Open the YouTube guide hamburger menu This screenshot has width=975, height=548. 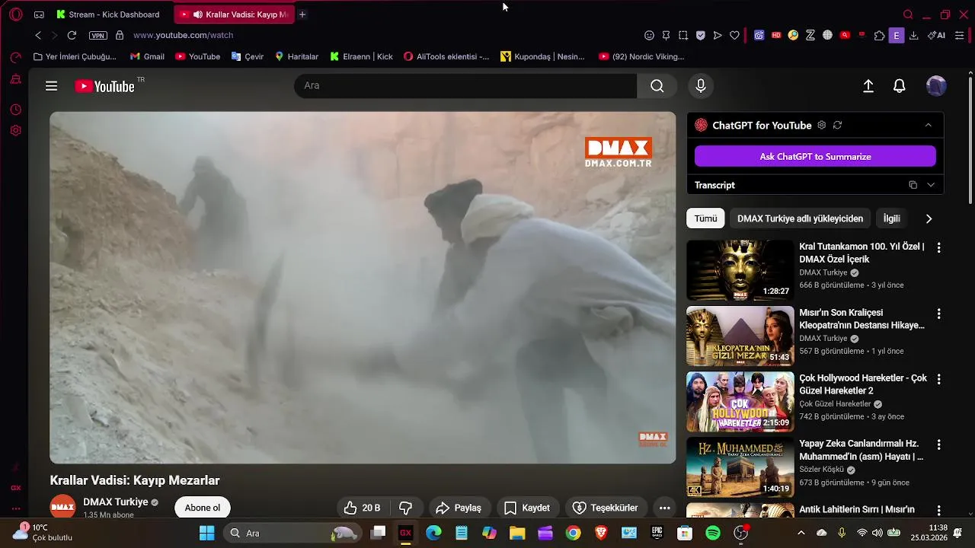(x=51, y=86)
